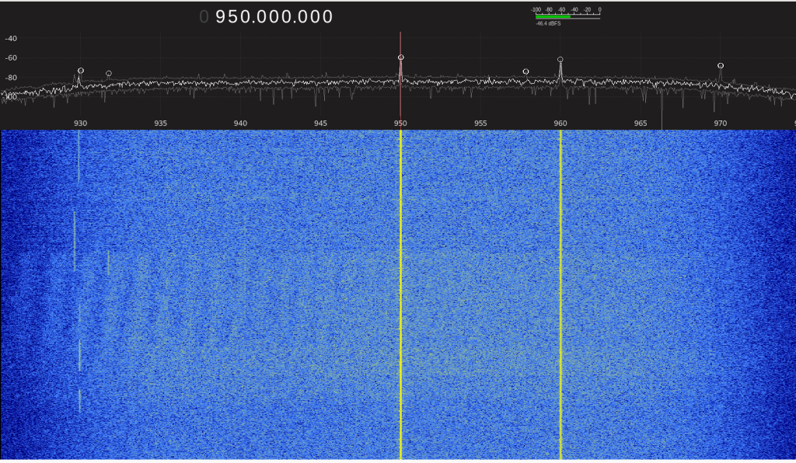This screenshot has height=463, width=796.
Task: Click the yellow 960 MHz carrier in waterfall
Action: pos(560,294)
